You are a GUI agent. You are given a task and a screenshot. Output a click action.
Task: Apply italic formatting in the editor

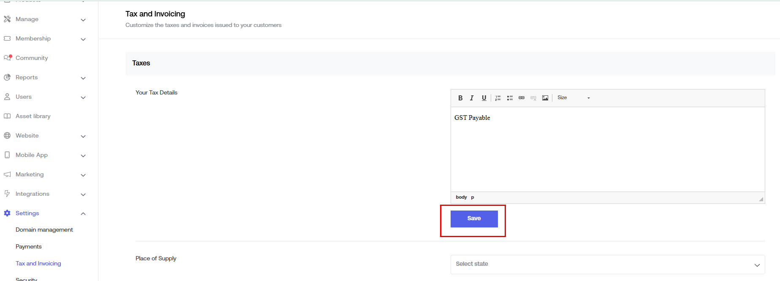click(472, 98)
